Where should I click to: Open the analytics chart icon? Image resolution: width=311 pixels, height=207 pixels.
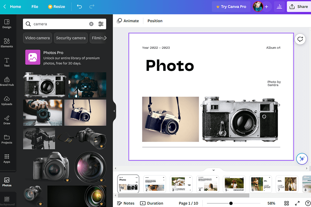[279, 6]
